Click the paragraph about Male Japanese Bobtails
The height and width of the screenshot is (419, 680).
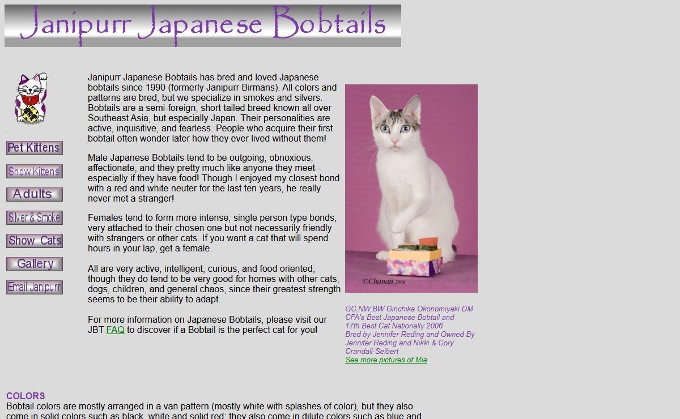point(213,178)
